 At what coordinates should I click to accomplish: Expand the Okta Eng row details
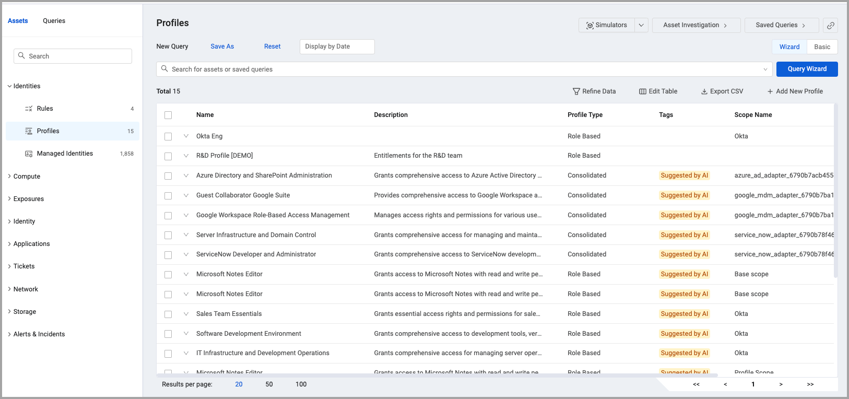(186, 136)
